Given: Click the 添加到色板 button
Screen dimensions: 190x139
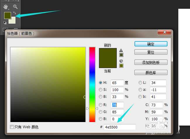Looking at the screenshot, I should tap(151, 62).
